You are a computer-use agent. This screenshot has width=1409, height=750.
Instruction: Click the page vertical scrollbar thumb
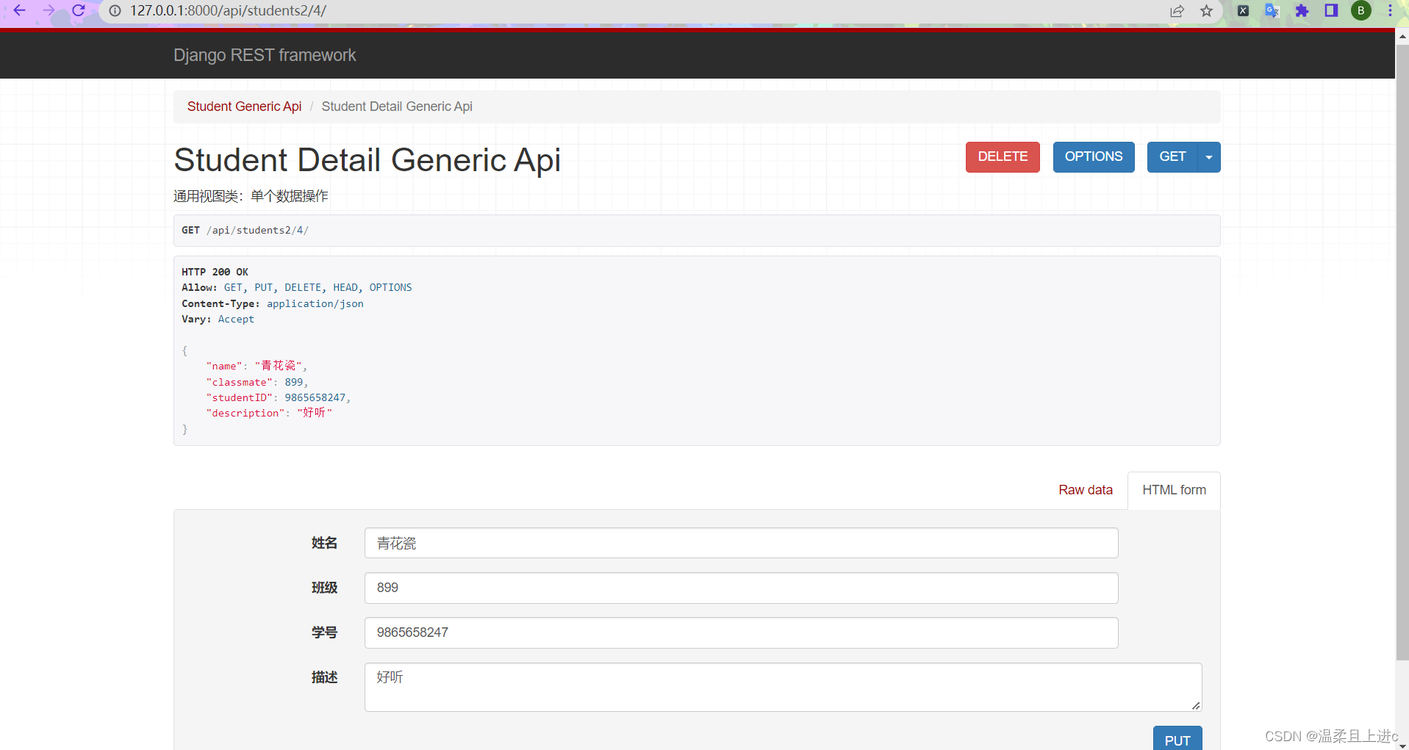(x=1402, y=353)
